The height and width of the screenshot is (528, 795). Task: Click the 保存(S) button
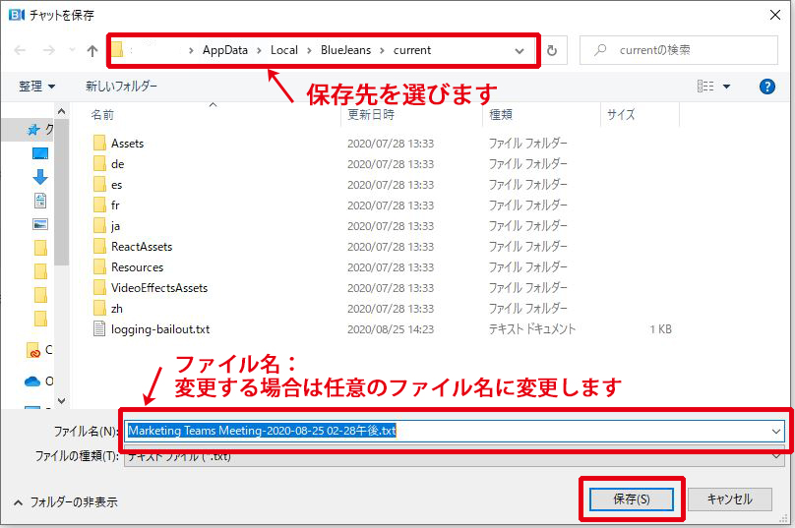632,499
